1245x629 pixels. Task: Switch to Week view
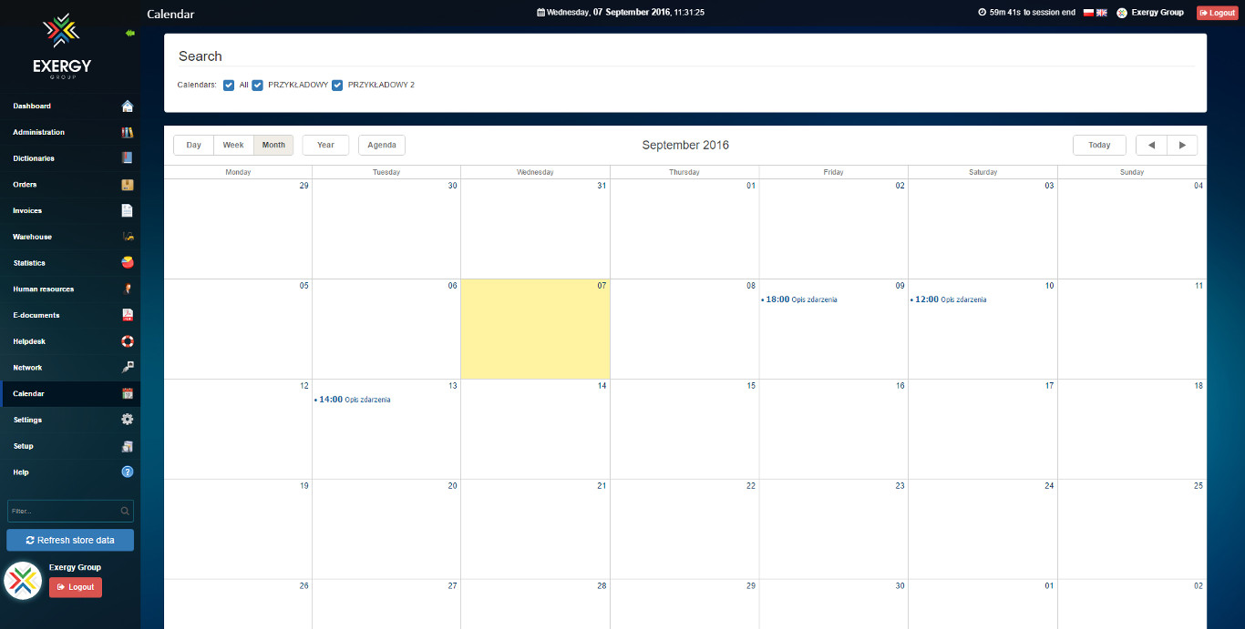[x=233, y=146]
